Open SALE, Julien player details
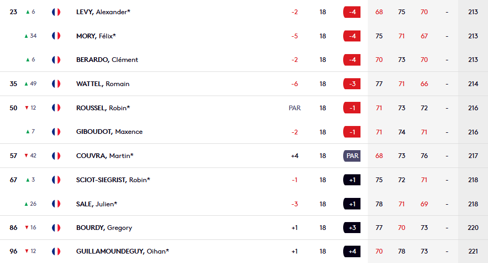Screen dimensions: 488x263 pos(97,204)
